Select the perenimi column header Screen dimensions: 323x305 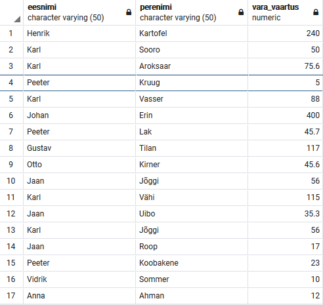tap(192, 12)
